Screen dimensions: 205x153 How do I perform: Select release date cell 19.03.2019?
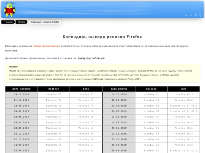pos(119,122)
